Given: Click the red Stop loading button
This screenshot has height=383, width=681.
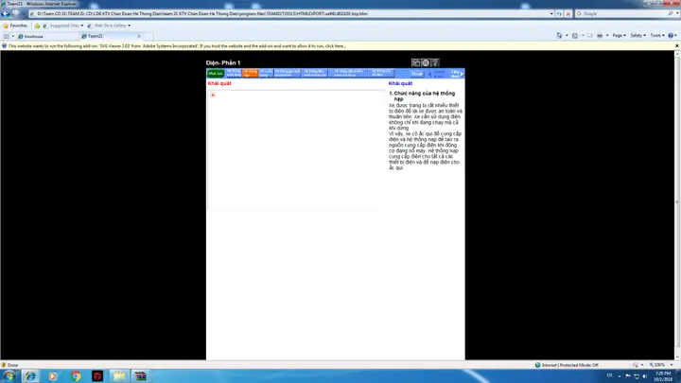Looking at the screenshot, I should [568, 13].
